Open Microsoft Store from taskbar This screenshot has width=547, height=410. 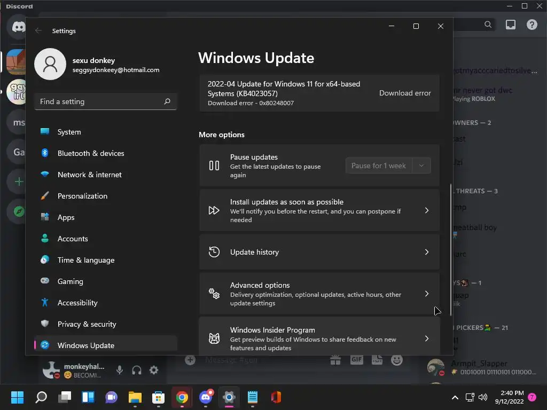pos(158,397)
